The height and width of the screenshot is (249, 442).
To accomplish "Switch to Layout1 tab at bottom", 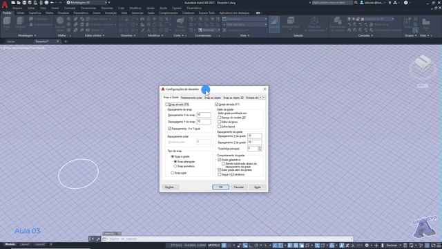I will 25,244.
